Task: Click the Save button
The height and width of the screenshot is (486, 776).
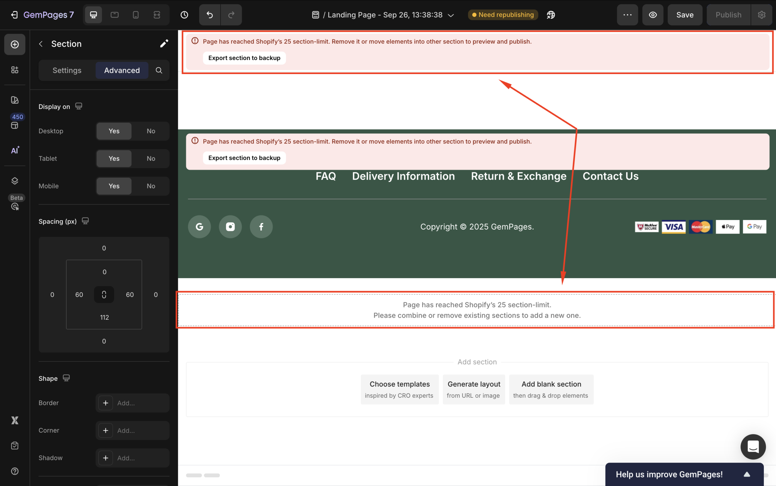Action: pyautogui.click(x=684, y=15)
